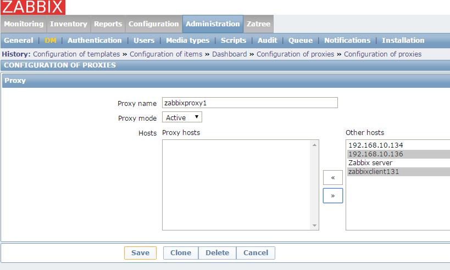
Task: Follow Configuration of templates history link
Action: [x=76, y=54]
